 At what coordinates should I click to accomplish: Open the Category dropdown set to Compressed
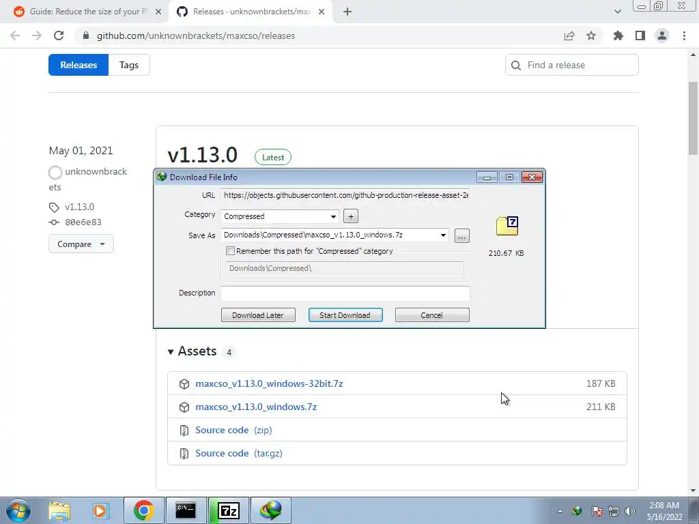279,216
